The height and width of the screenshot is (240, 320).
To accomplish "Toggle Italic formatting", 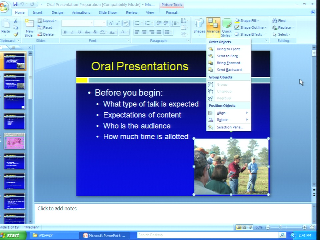I will click(x=72, y=32).
